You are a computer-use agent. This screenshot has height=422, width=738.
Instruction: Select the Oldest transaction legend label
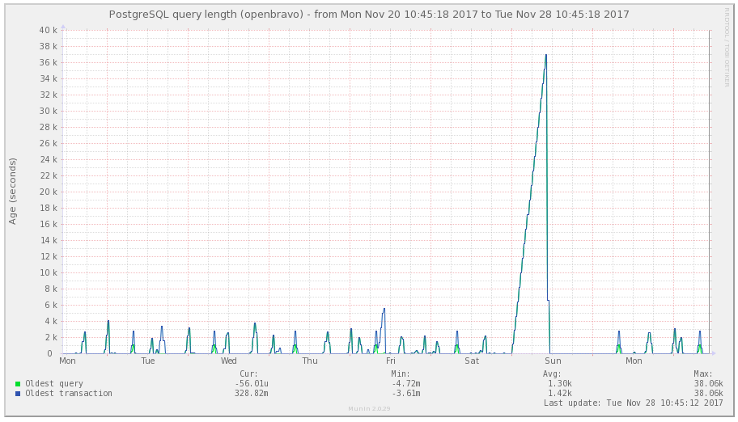coord(69,393)
